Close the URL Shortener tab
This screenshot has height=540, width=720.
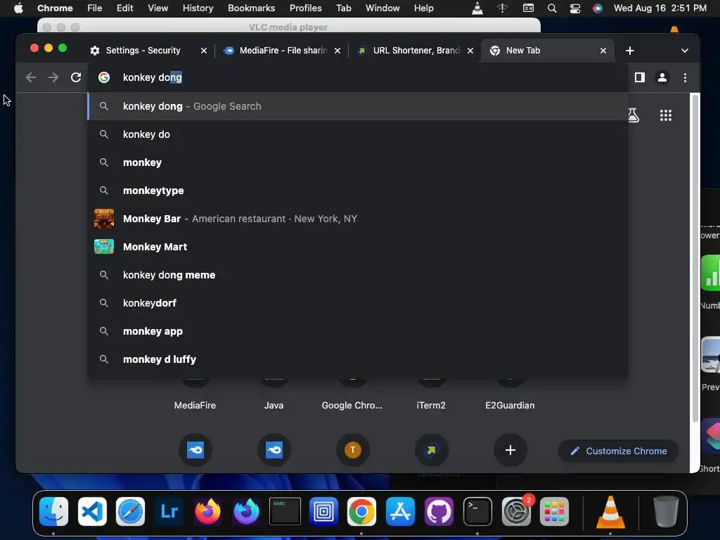coord(470,51)
